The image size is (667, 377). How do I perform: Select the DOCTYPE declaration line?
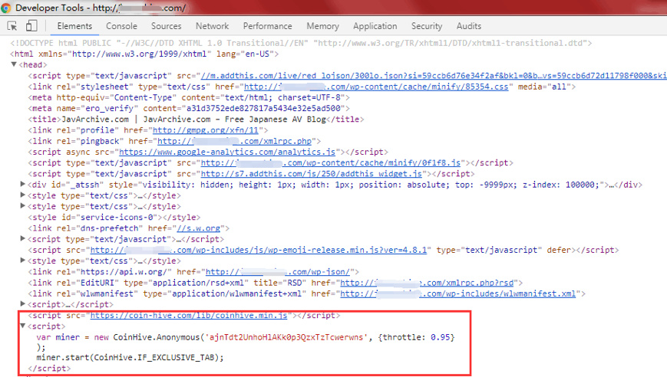301,43
